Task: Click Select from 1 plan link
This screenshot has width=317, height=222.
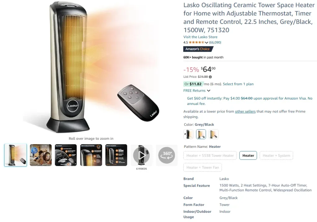Action: click(x=238, y=84)
